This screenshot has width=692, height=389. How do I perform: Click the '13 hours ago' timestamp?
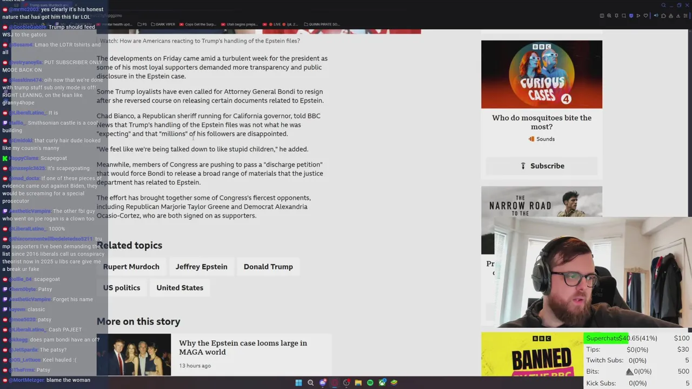point(195,366)
